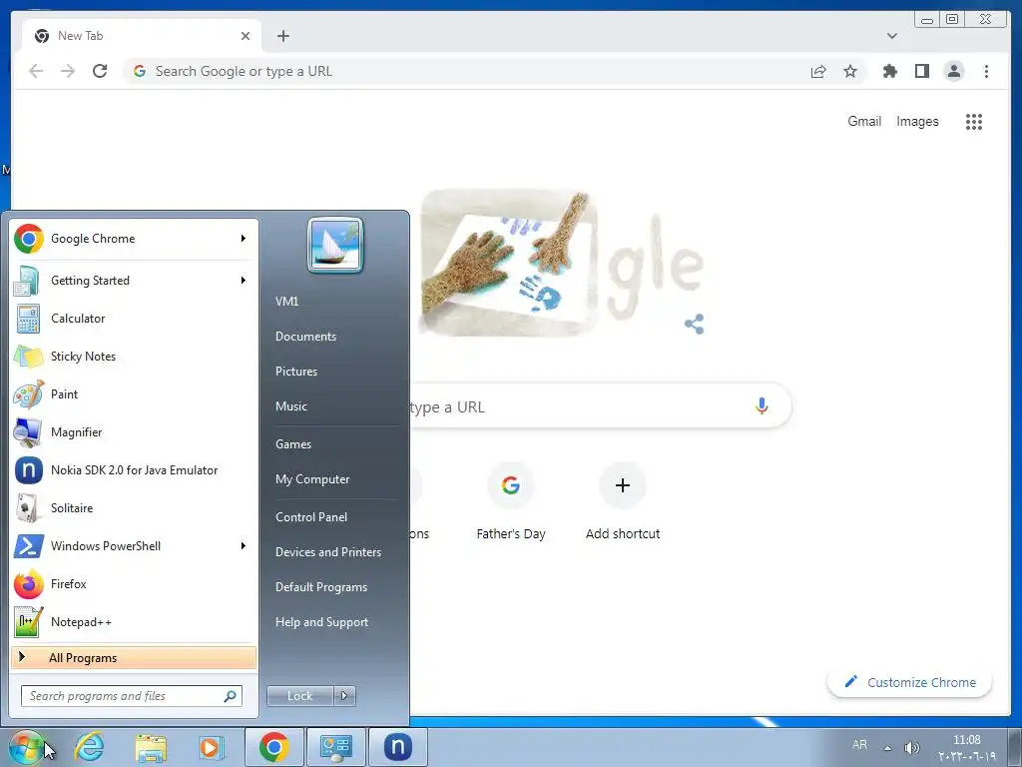The height and width of the screenshot is (767, 1022).
Task: Switch to Nokia emulator taskbar button
Action: [x=398, y=747]
